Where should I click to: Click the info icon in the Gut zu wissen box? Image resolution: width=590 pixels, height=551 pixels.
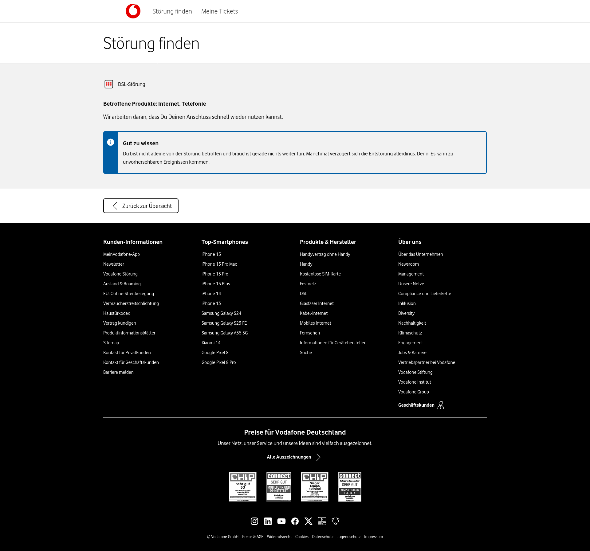pyautogui.click(x=111, y=142)
